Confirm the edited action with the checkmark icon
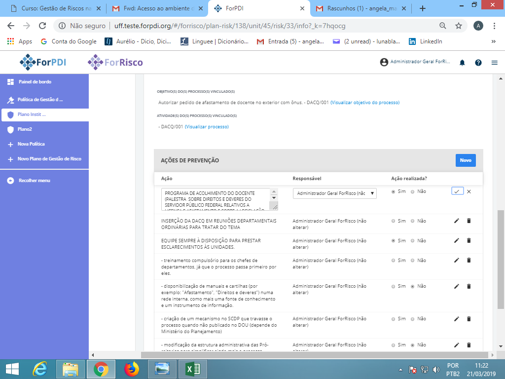The width and height of the screenshot is (505, 379). click(457, 191)
